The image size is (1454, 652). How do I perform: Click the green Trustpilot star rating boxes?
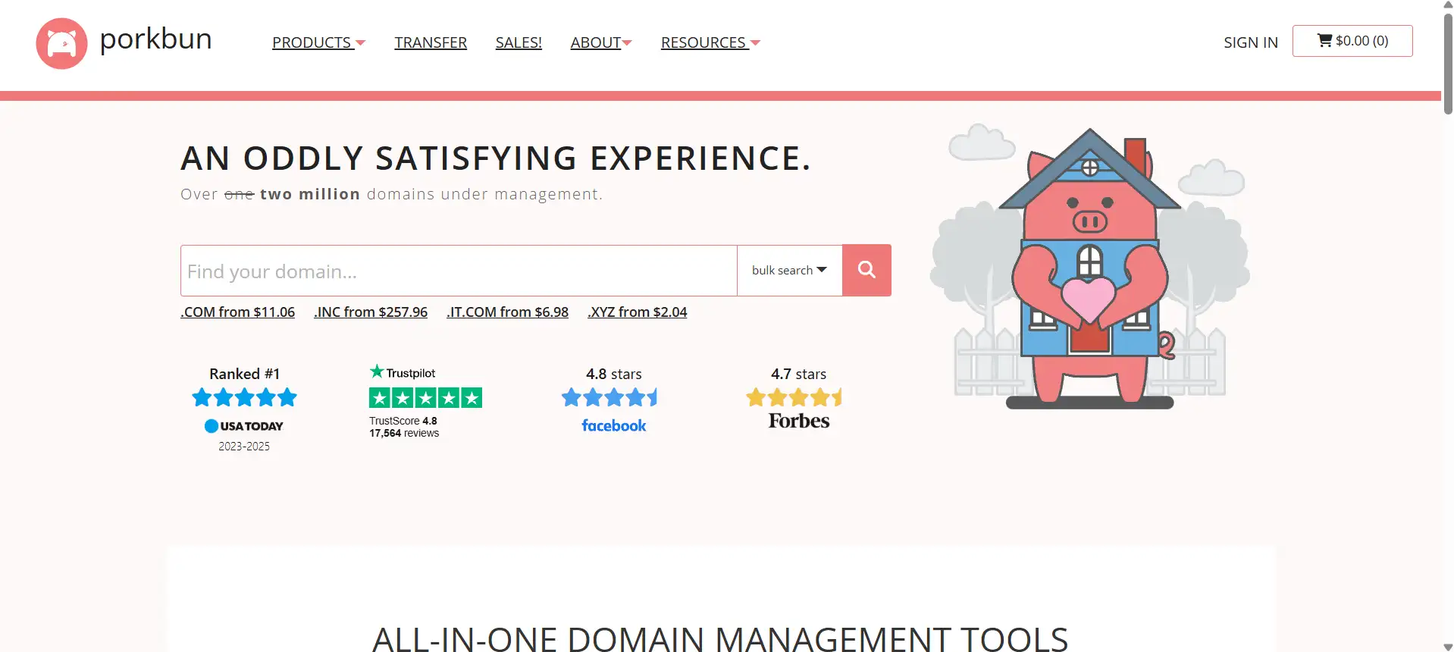[425, 397]
